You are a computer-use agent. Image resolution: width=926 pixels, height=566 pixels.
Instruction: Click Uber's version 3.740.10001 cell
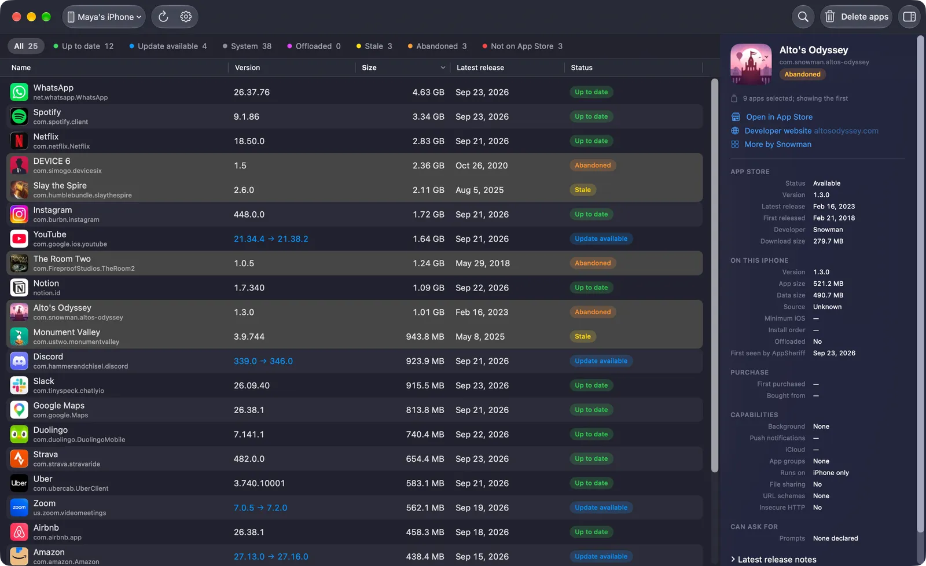[x=259, y=483]
